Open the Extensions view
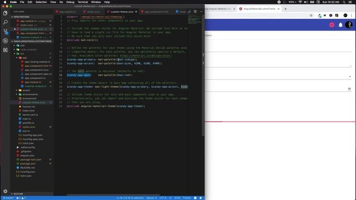The image size is (356, 200). [x=5, y=50]
